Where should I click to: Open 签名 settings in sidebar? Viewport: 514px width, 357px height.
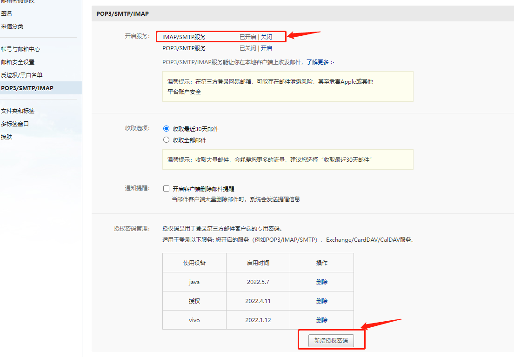pos(7,13)
